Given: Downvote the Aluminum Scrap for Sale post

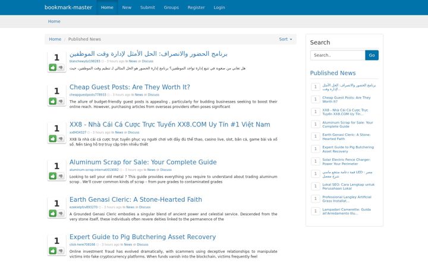Looking at the screenshot, I should [x=61, y=176].
